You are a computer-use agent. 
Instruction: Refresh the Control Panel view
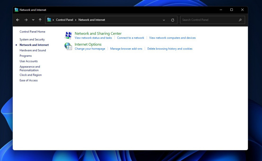coord(173,20)
